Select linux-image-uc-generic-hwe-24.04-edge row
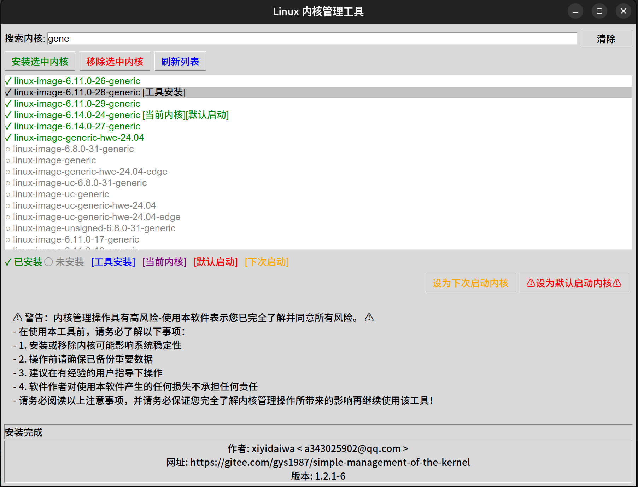638x487 pixels. [318, 217]
